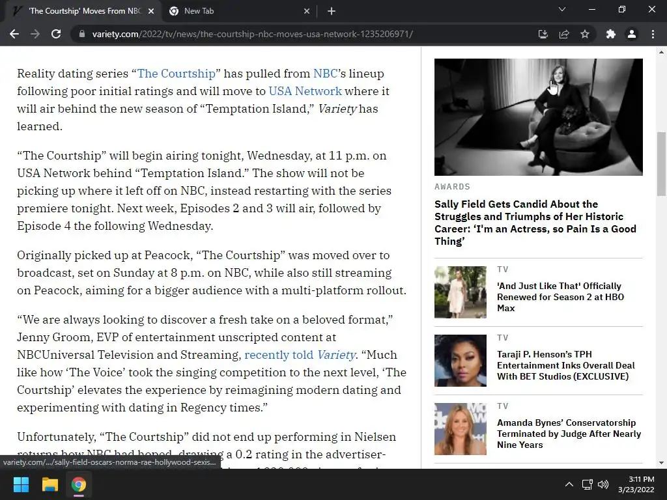This screenshot has width=667, height=500.
Task: Install page via address bar icon
Action: tap(543, 34)
